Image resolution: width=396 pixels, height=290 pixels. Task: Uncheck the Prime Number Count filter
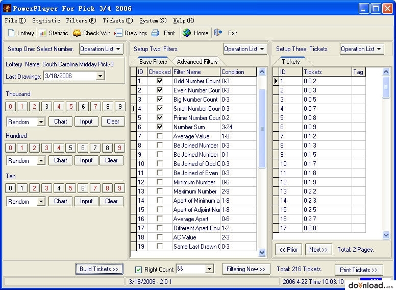point(160,117)
